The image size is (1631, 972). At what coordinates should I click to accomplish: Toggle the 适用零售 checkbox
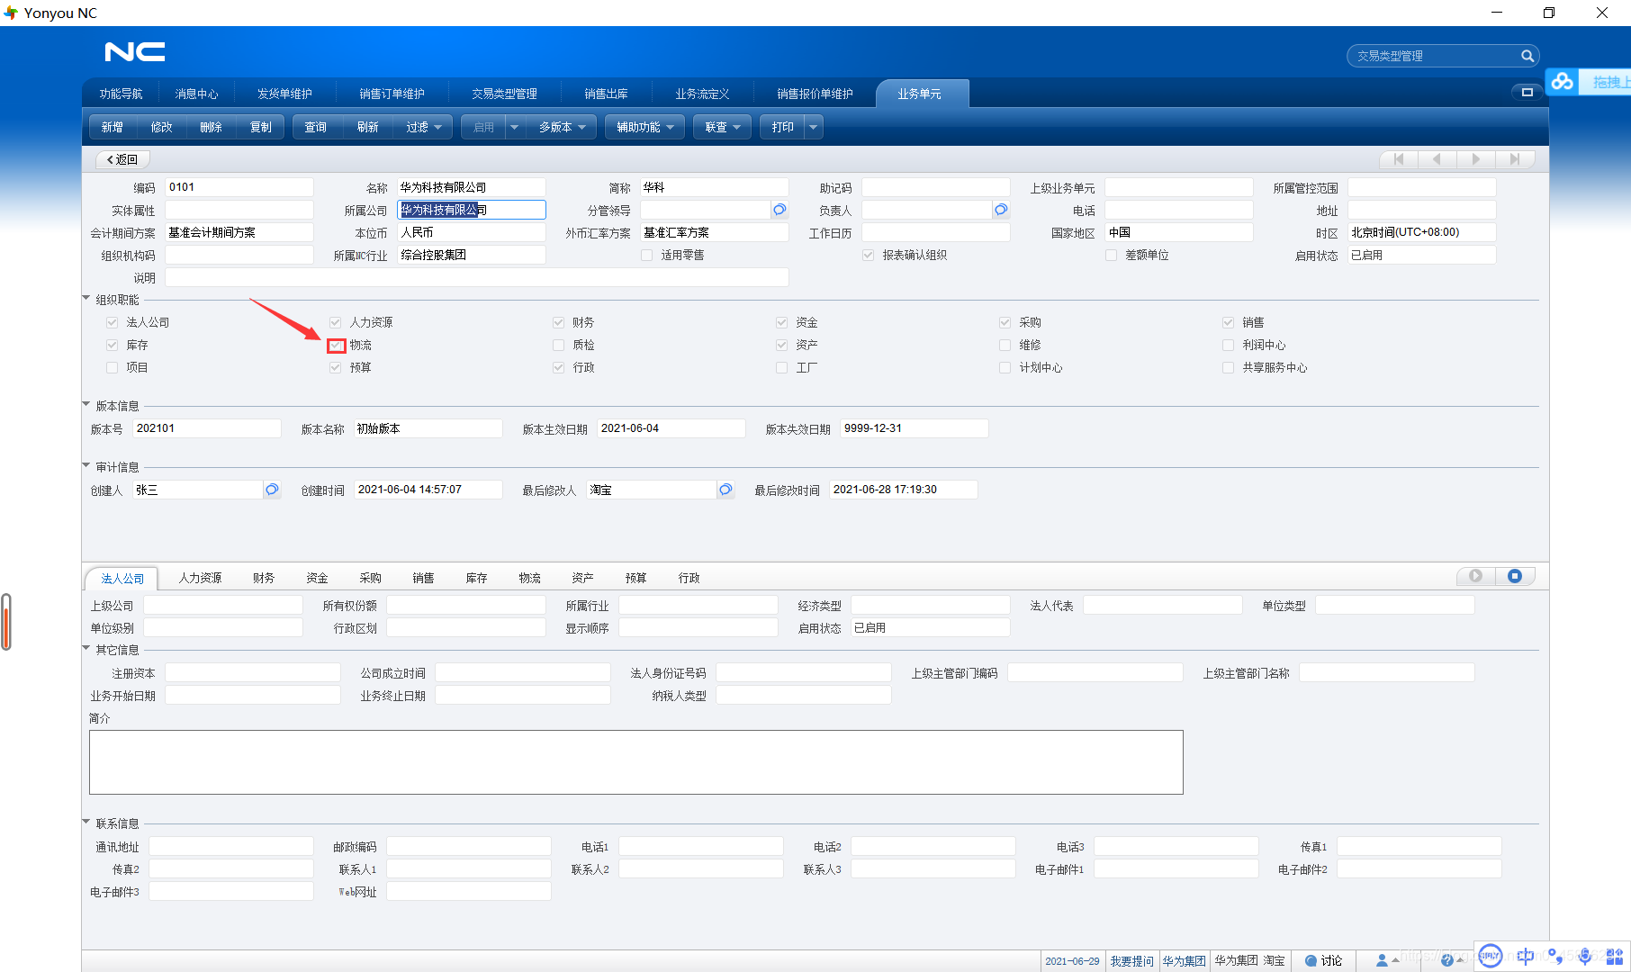(647, 255)
